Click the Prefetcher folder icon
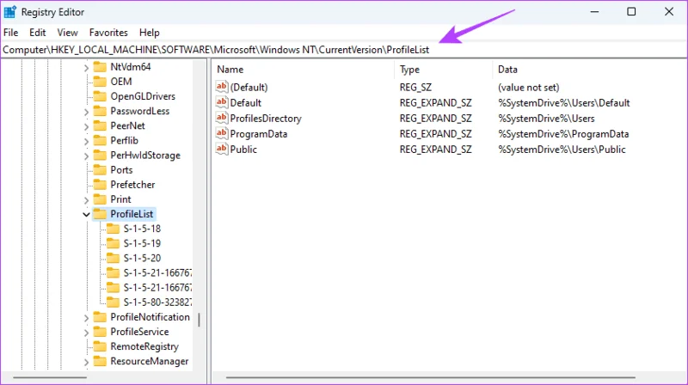Viewport: 688px width, 385px height. tap(100, 184)
